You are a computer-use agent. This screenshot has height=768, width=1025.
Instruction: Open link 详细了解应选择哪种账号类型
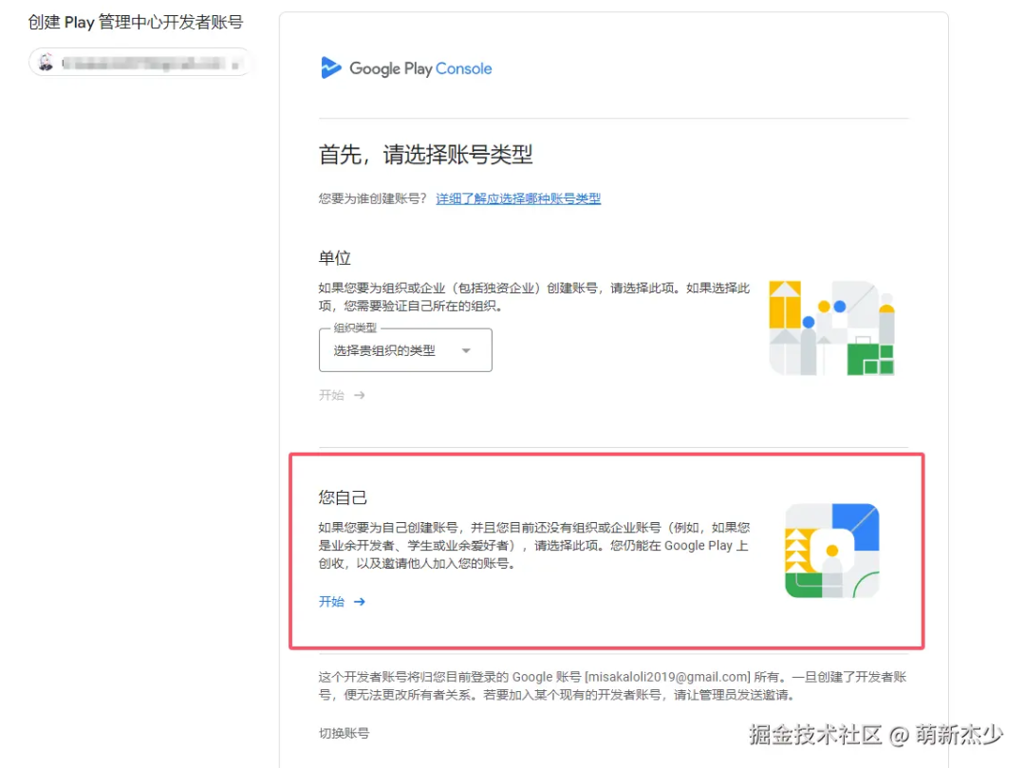pyautogui.click(x=518, y=198)
